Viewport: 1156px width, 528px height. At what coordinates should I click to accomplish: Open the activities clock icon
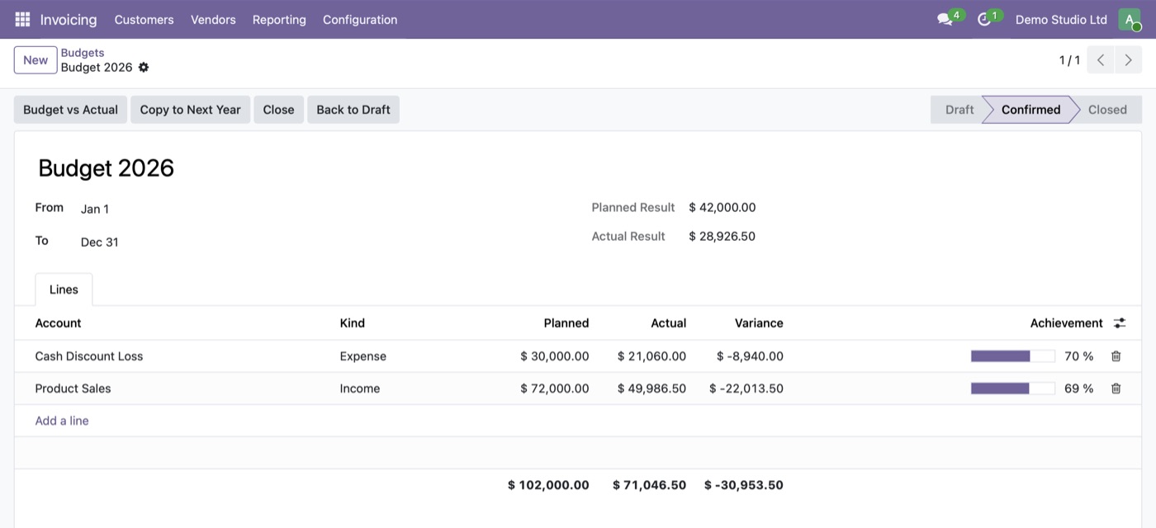tap(984, 19)
